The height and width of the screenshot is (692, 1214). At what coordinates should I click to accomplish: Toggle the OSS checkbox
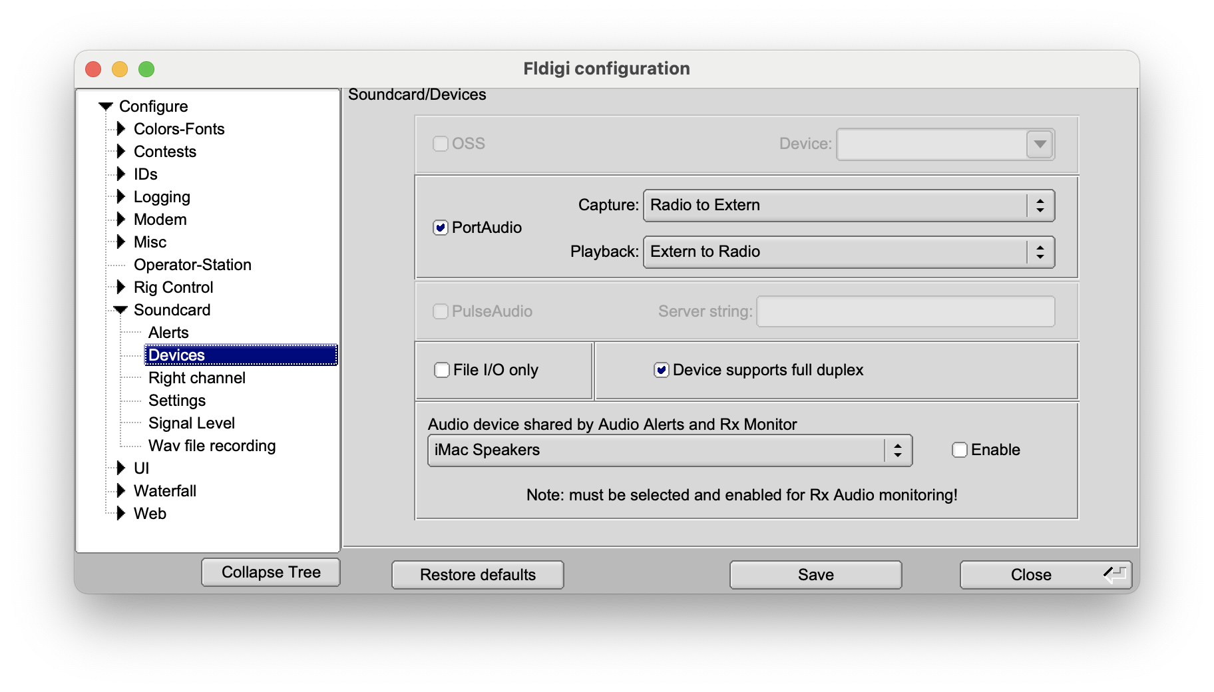(x=441, y=144)
